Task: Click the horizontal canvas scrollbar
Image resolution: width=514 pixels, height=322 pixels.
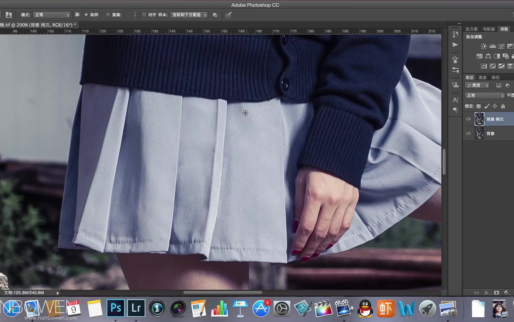Action: [x=223, y=292]
